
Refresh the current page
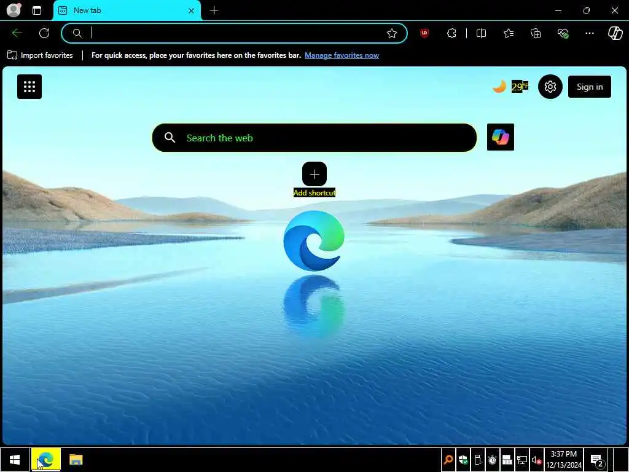(x=44, y=33)
